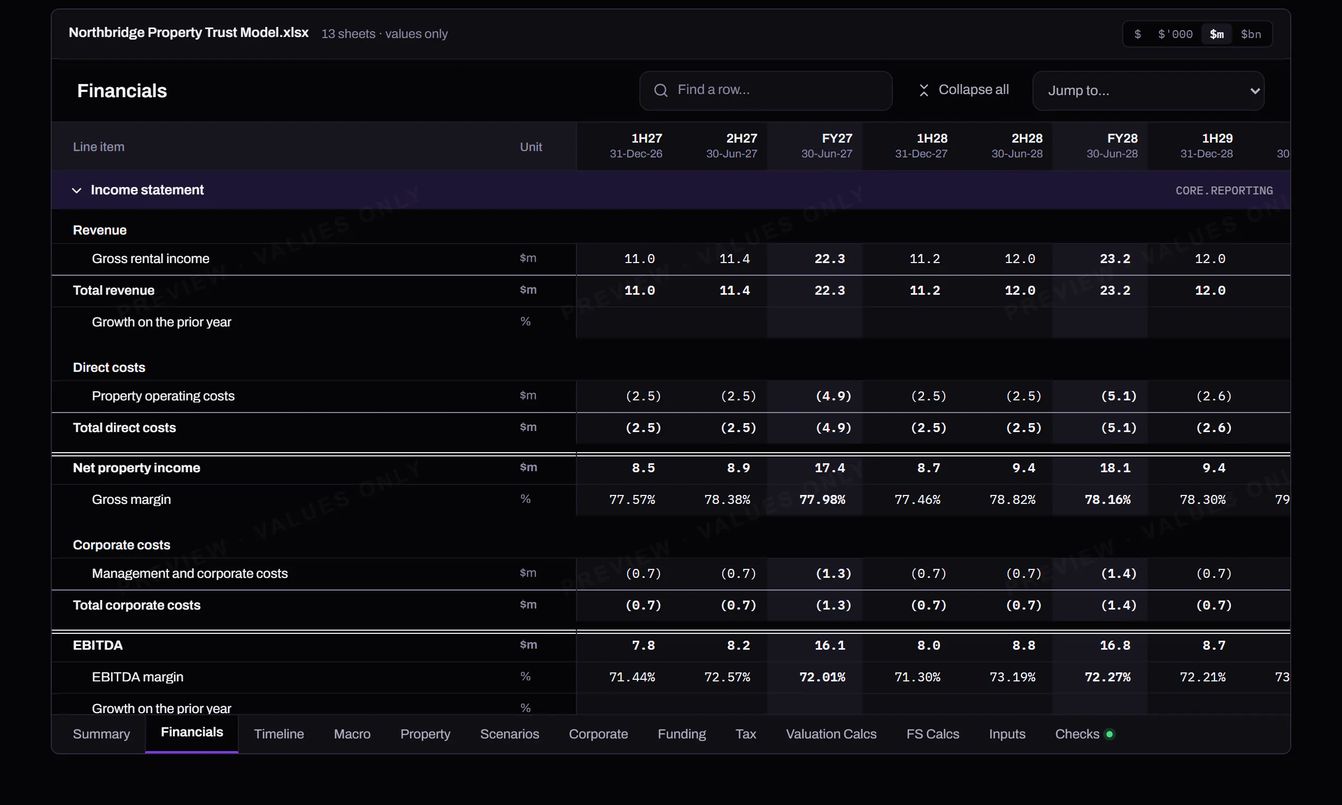Select the Financials sheet tab
Image resolution: width=1342 pixels, height=805 pixels.
pos(192,733)
